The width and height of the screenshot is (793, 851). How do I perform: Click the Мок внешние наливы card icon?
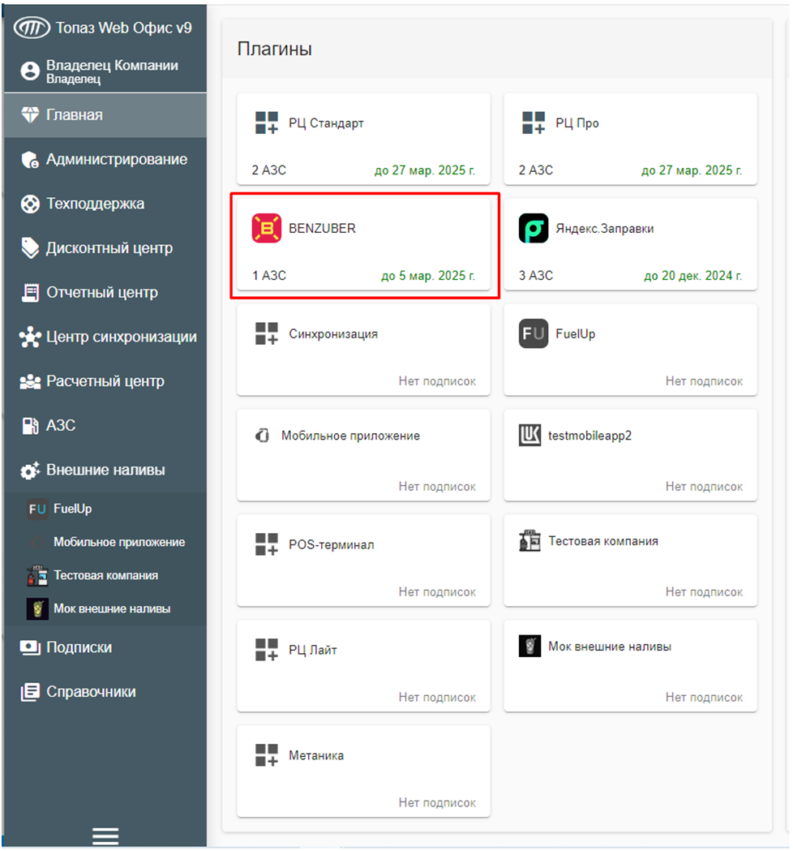tap(530, 646)
